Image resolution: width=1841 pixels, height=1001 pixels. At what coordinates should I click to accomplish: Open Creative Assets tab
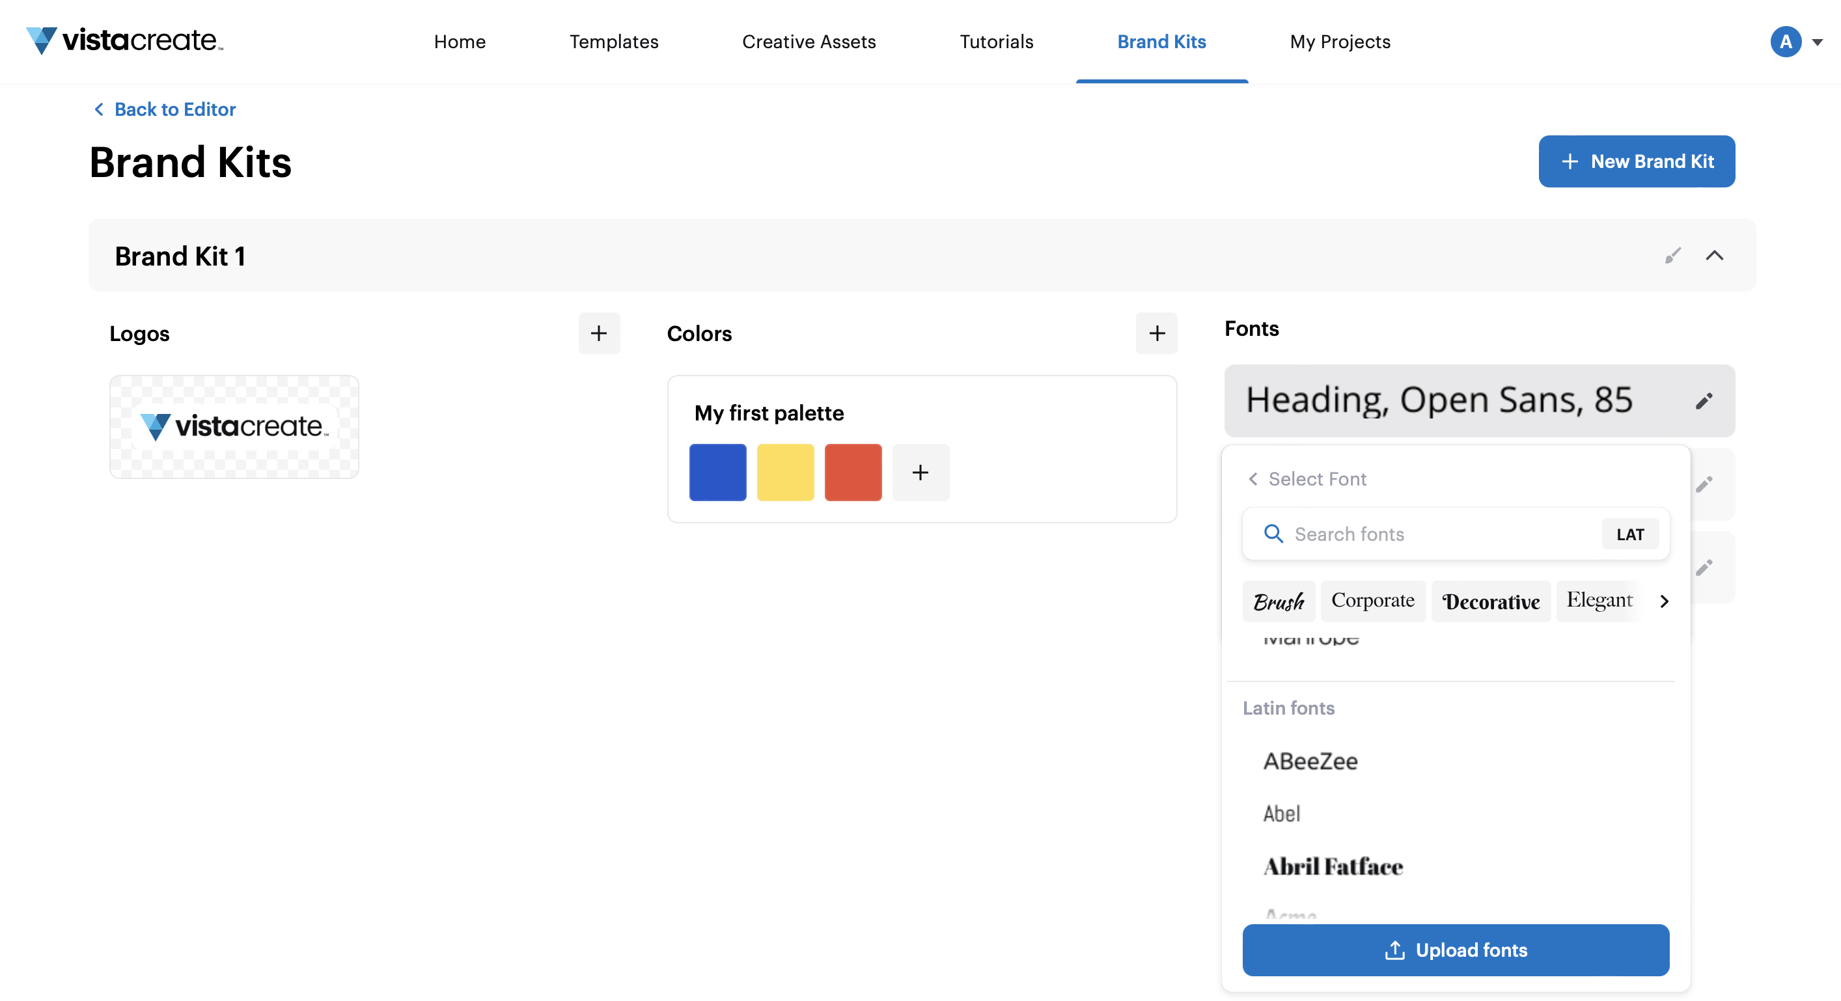[x=809, y=42]
